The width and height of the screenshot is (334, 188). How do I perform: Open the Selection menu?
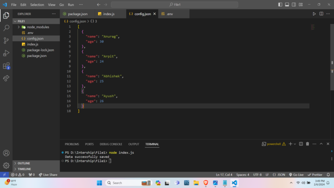coord(37,4)
